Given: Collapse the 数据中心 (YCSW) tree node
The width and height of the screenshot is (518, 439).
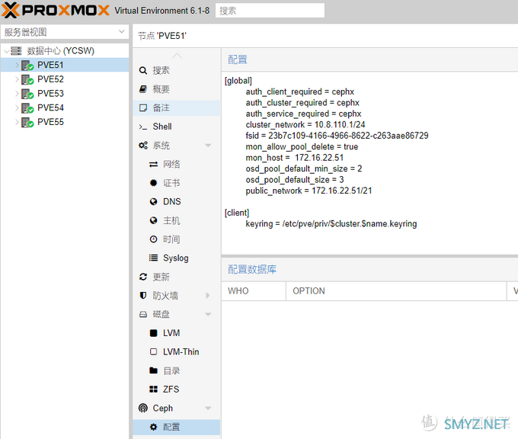Looking at the screenshot, I should tap(6, 51).
